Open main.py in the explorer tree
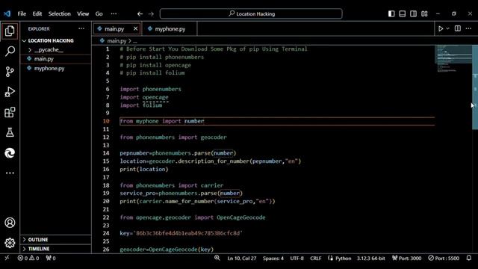 56,58
